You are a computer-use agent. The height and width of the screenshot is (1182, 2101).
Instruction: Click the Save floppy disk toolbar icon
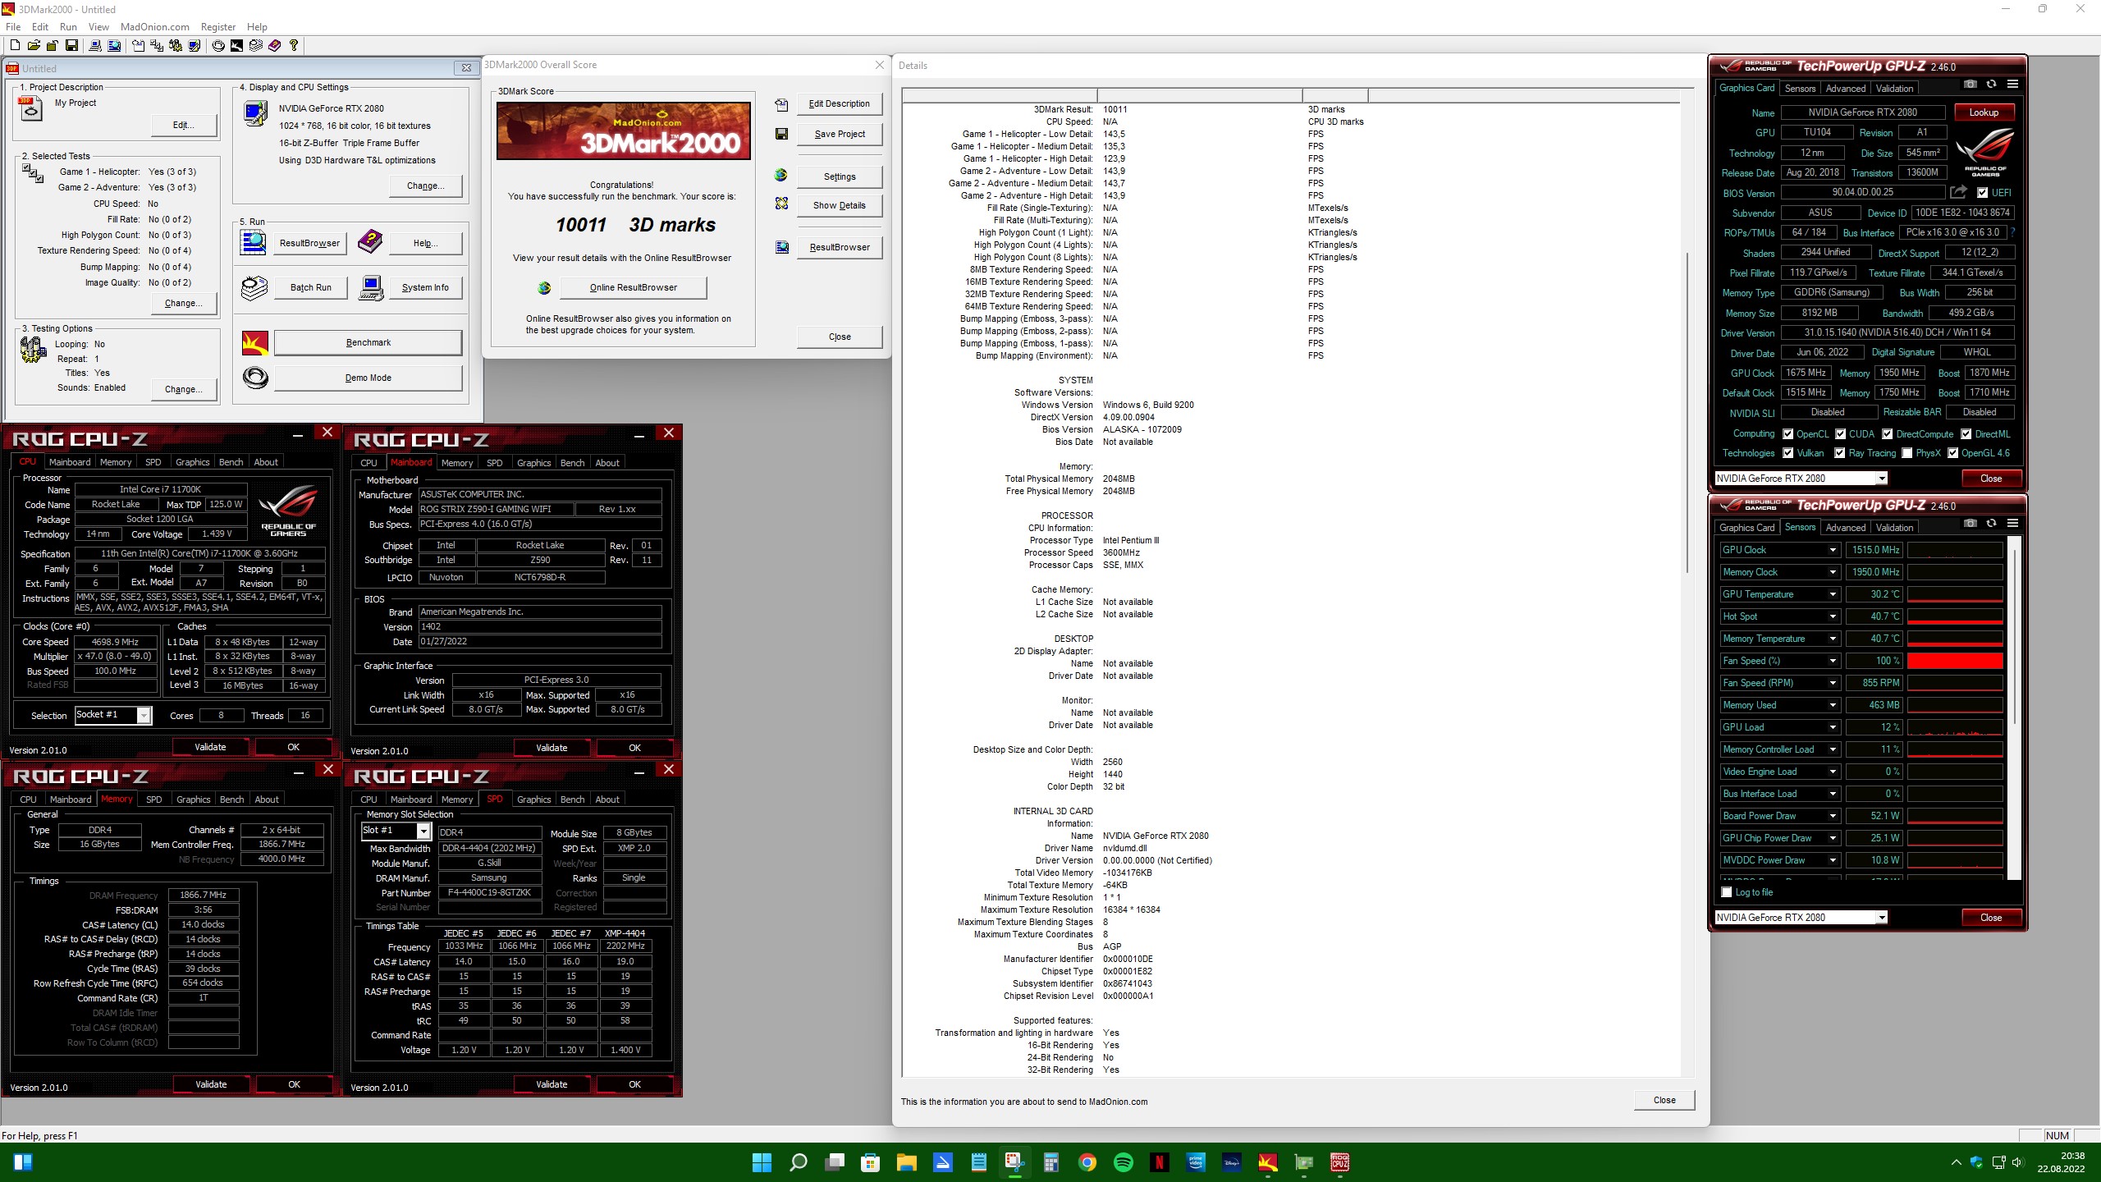pyautogui.click(x=71, y=46)
